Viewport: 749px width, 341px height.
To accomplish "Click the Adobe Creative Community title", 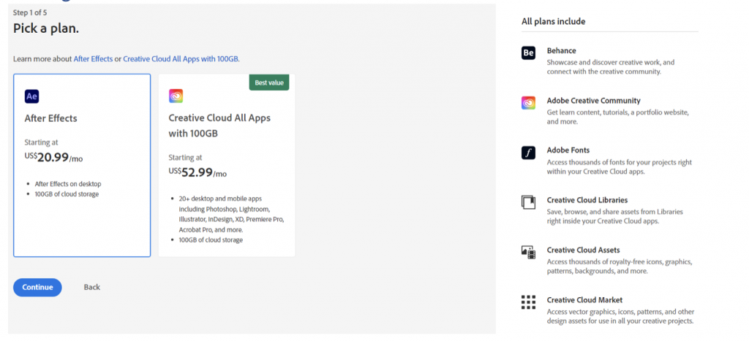I will [x=594, y=101].
